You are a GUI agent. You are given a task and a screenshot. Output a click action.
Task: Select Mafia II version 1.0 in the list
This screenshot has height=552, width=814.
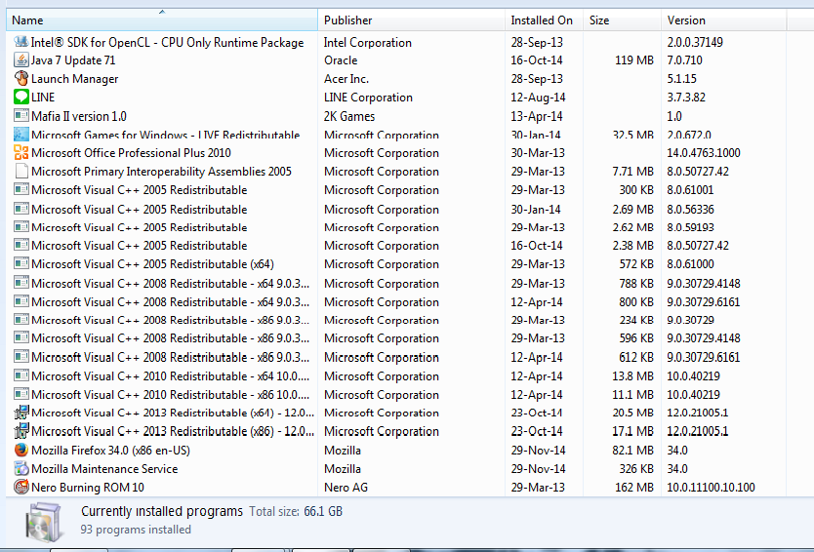(79, 116)
